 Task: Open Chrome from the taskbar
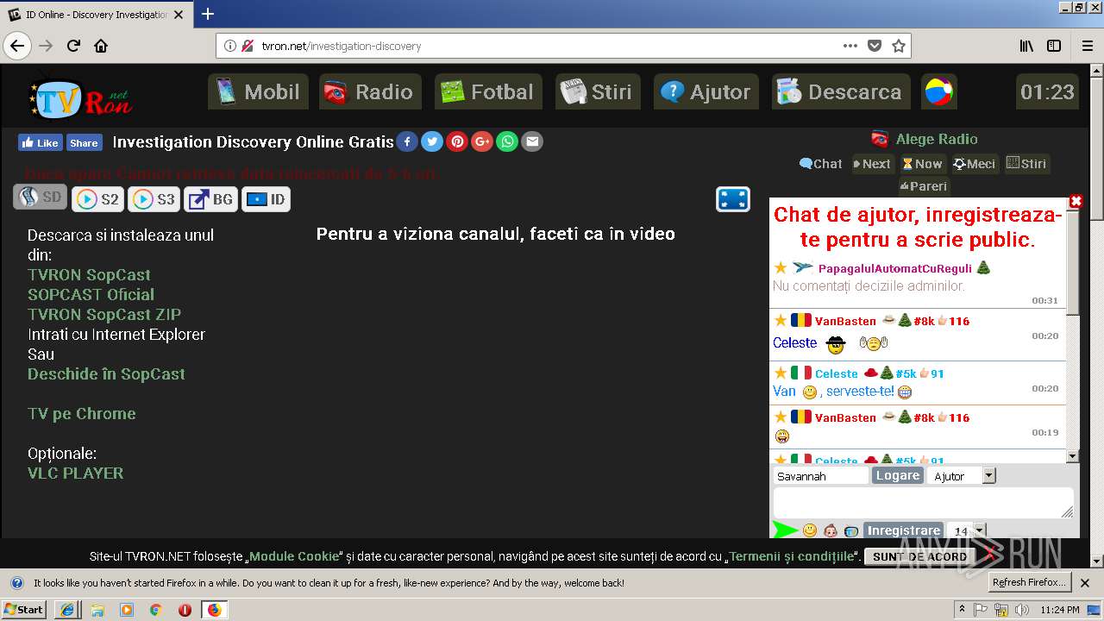tap(155, 610)
